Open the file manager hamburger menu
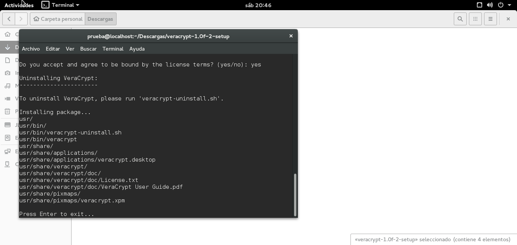Screen dimensions: 517x245 click(x=491, y=19)
